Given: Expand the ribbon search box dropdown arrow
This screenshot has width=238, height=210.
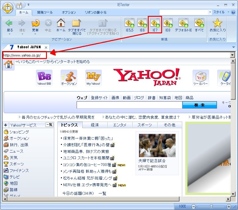Looking at the screenshot, I should coord(210,12).
